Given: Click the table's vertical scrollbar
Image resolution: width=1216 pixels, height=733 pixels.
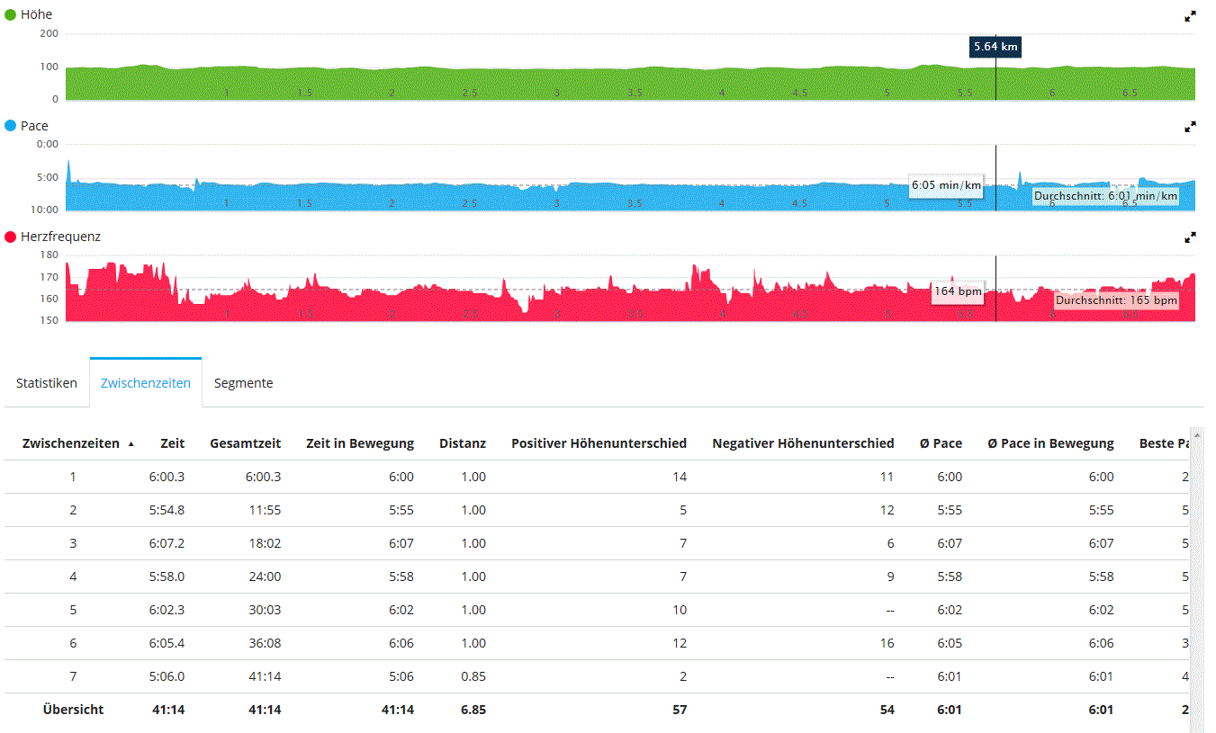Looking at the screenshot, I should (x=1196, y=576).
